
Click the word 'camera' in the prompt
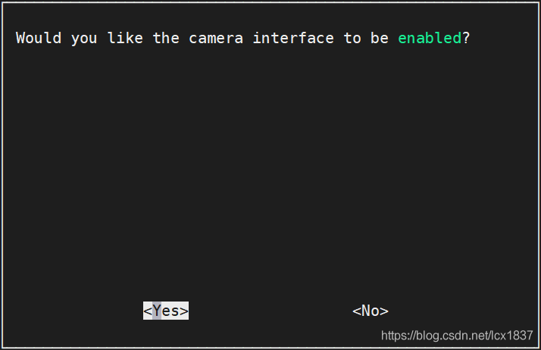click(x=216, y=38)
